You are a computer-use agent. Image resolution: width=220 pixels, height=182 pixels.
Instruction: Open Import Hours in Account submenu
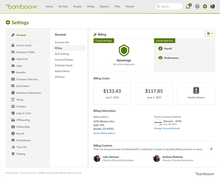pyautogui.click(x=62, y=71)
